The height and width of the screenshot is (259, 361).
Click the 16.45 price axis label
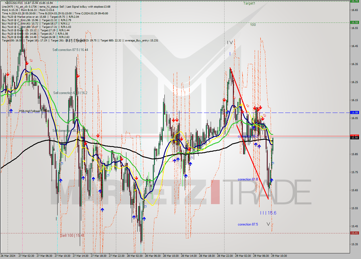point(354,46)
